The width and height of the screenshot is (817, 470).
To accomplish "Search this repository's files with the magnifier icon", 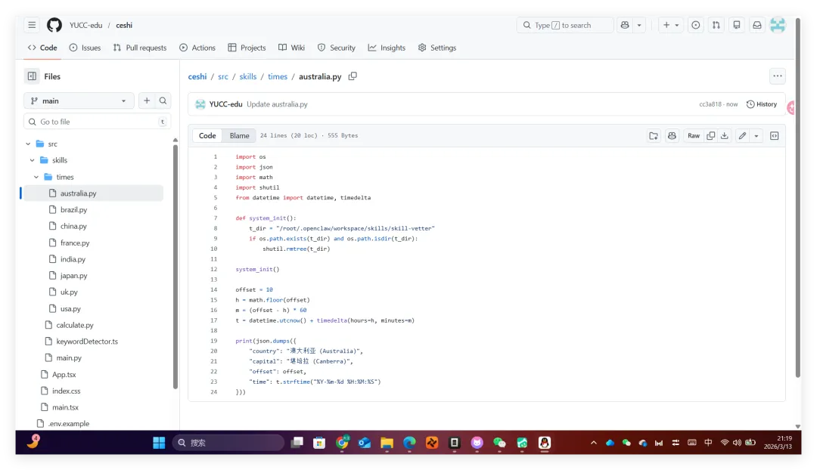I will (163, 101).
